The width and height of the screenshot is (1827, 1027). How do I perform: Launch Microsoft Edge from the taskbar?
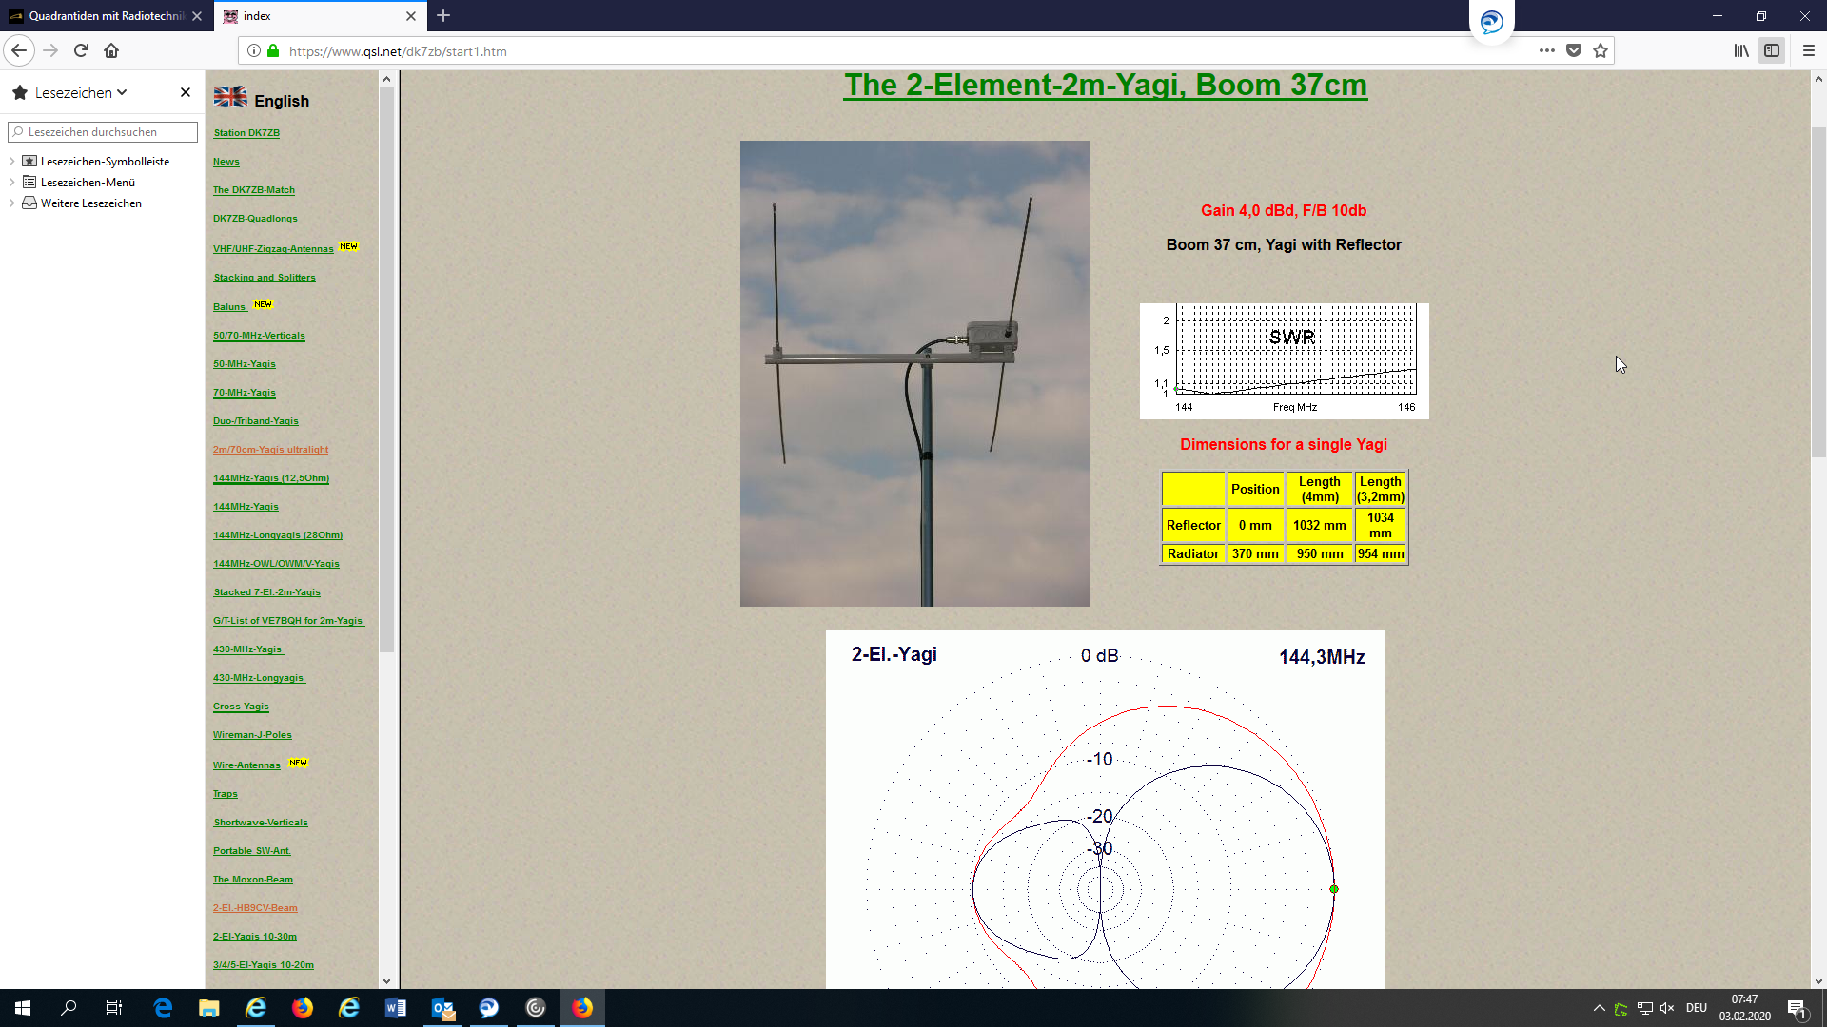click(x=163, y=1008)
